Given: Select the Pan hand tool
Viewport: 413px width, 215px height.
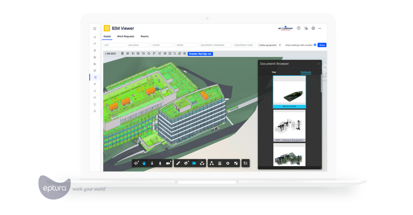Looking at the screenshot, I should [x=144, y=163].
